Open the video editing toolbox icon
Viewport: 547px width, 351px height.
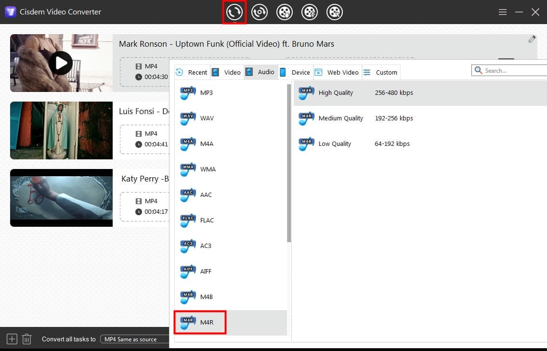(335, 12)
